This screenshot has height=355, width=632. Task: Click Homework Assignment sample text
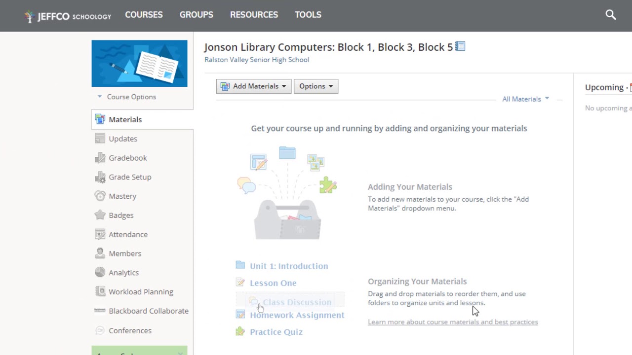[297, 315]
